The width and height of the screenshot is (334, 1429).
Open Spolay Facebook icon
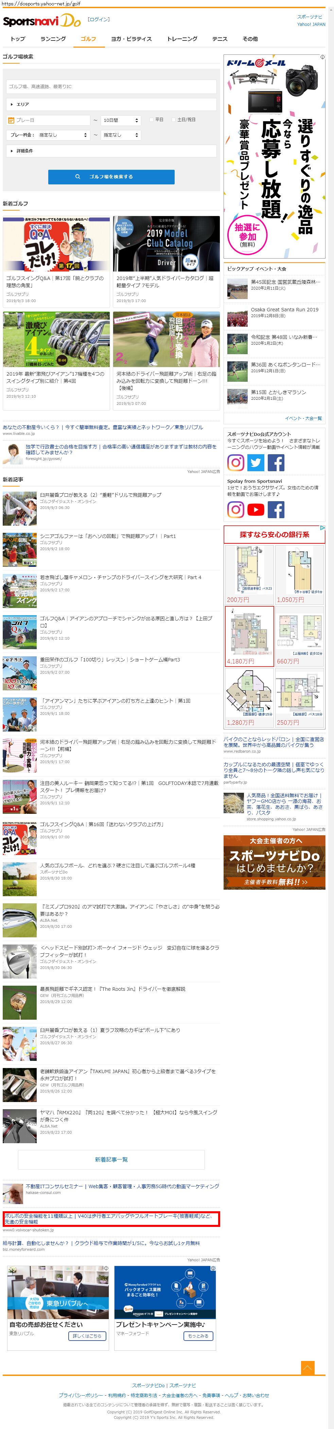276,509
